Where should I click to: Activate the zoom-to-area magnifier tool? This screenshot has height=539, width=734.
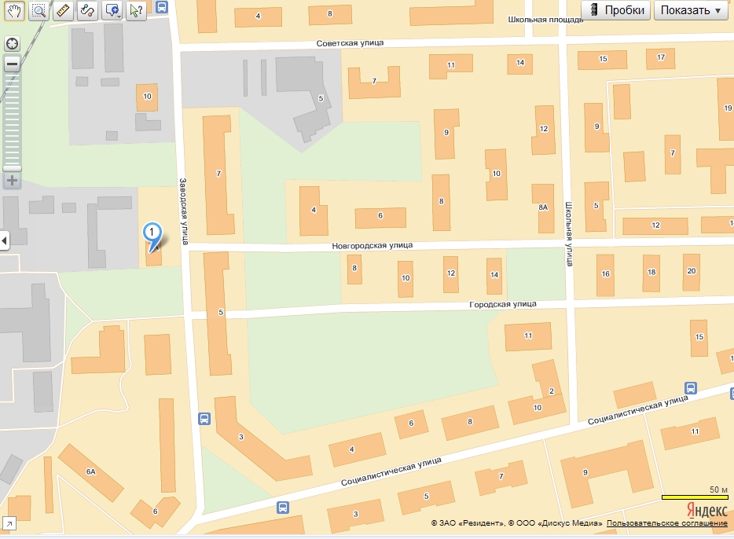39,10
